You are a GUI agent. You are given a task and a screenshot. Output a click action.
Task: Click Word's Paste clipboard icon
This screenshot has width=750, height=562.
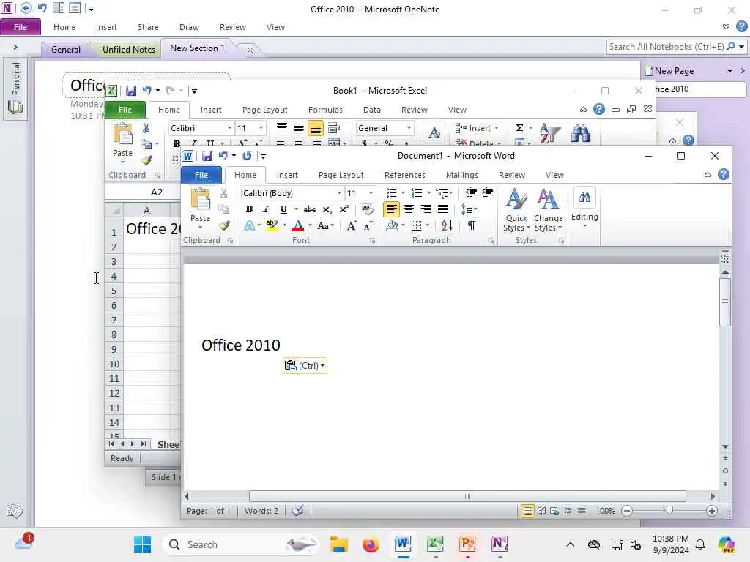[x=201, y=200]
